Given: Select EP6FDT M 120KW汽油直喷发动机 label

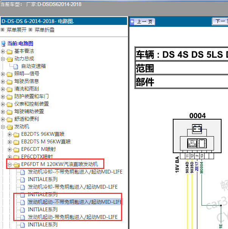Looking at the screenshot, I should (60, 164).
